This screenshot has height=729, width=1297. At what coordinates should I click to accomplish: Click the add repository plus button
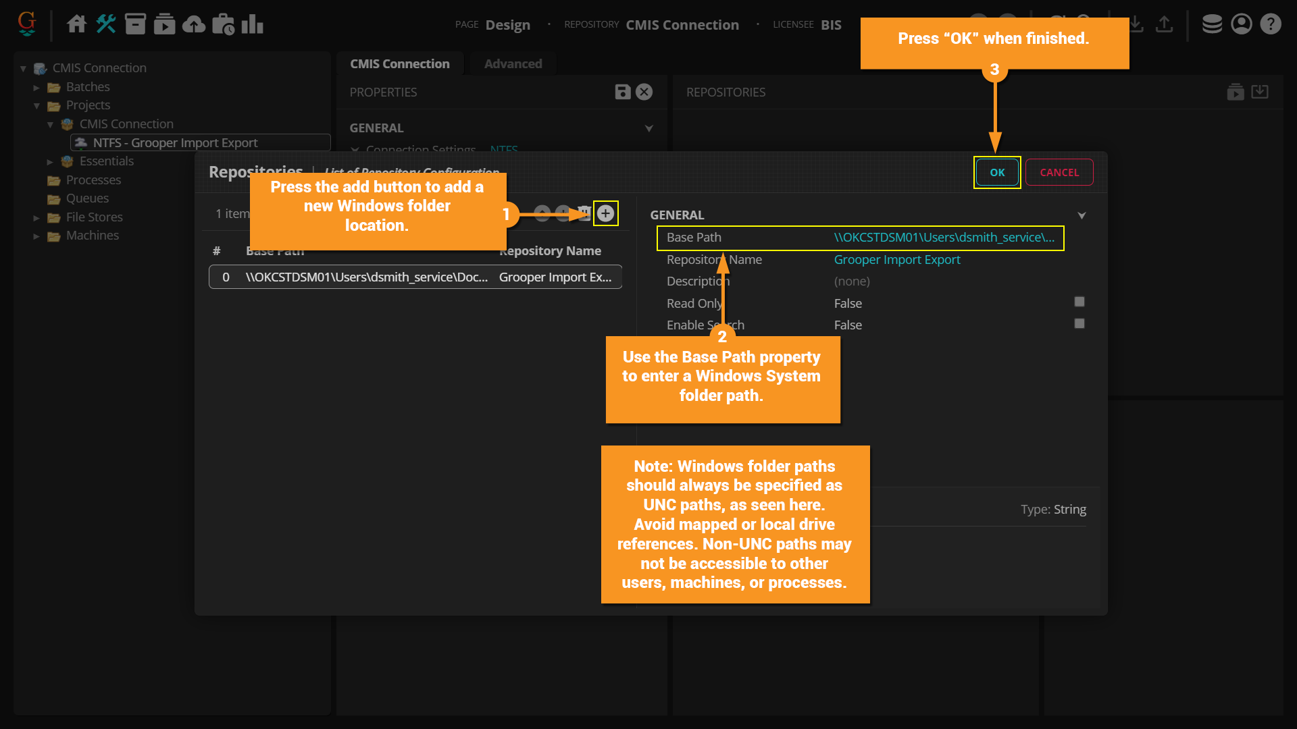[605, 214]
